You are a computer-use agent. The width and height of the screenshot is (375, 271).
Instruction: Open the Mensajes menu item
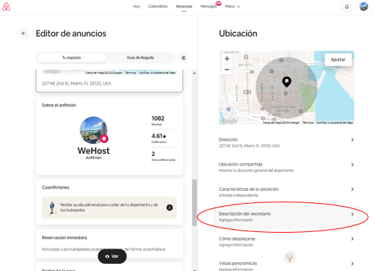[208, 7]
